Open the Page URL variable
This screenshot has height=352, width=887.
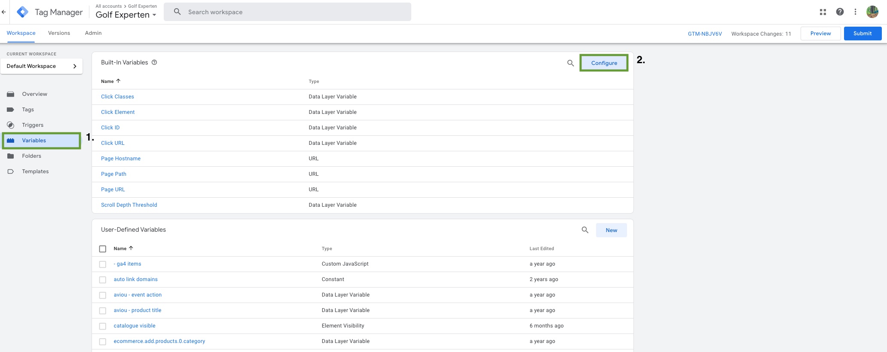[x=113, y=190]
